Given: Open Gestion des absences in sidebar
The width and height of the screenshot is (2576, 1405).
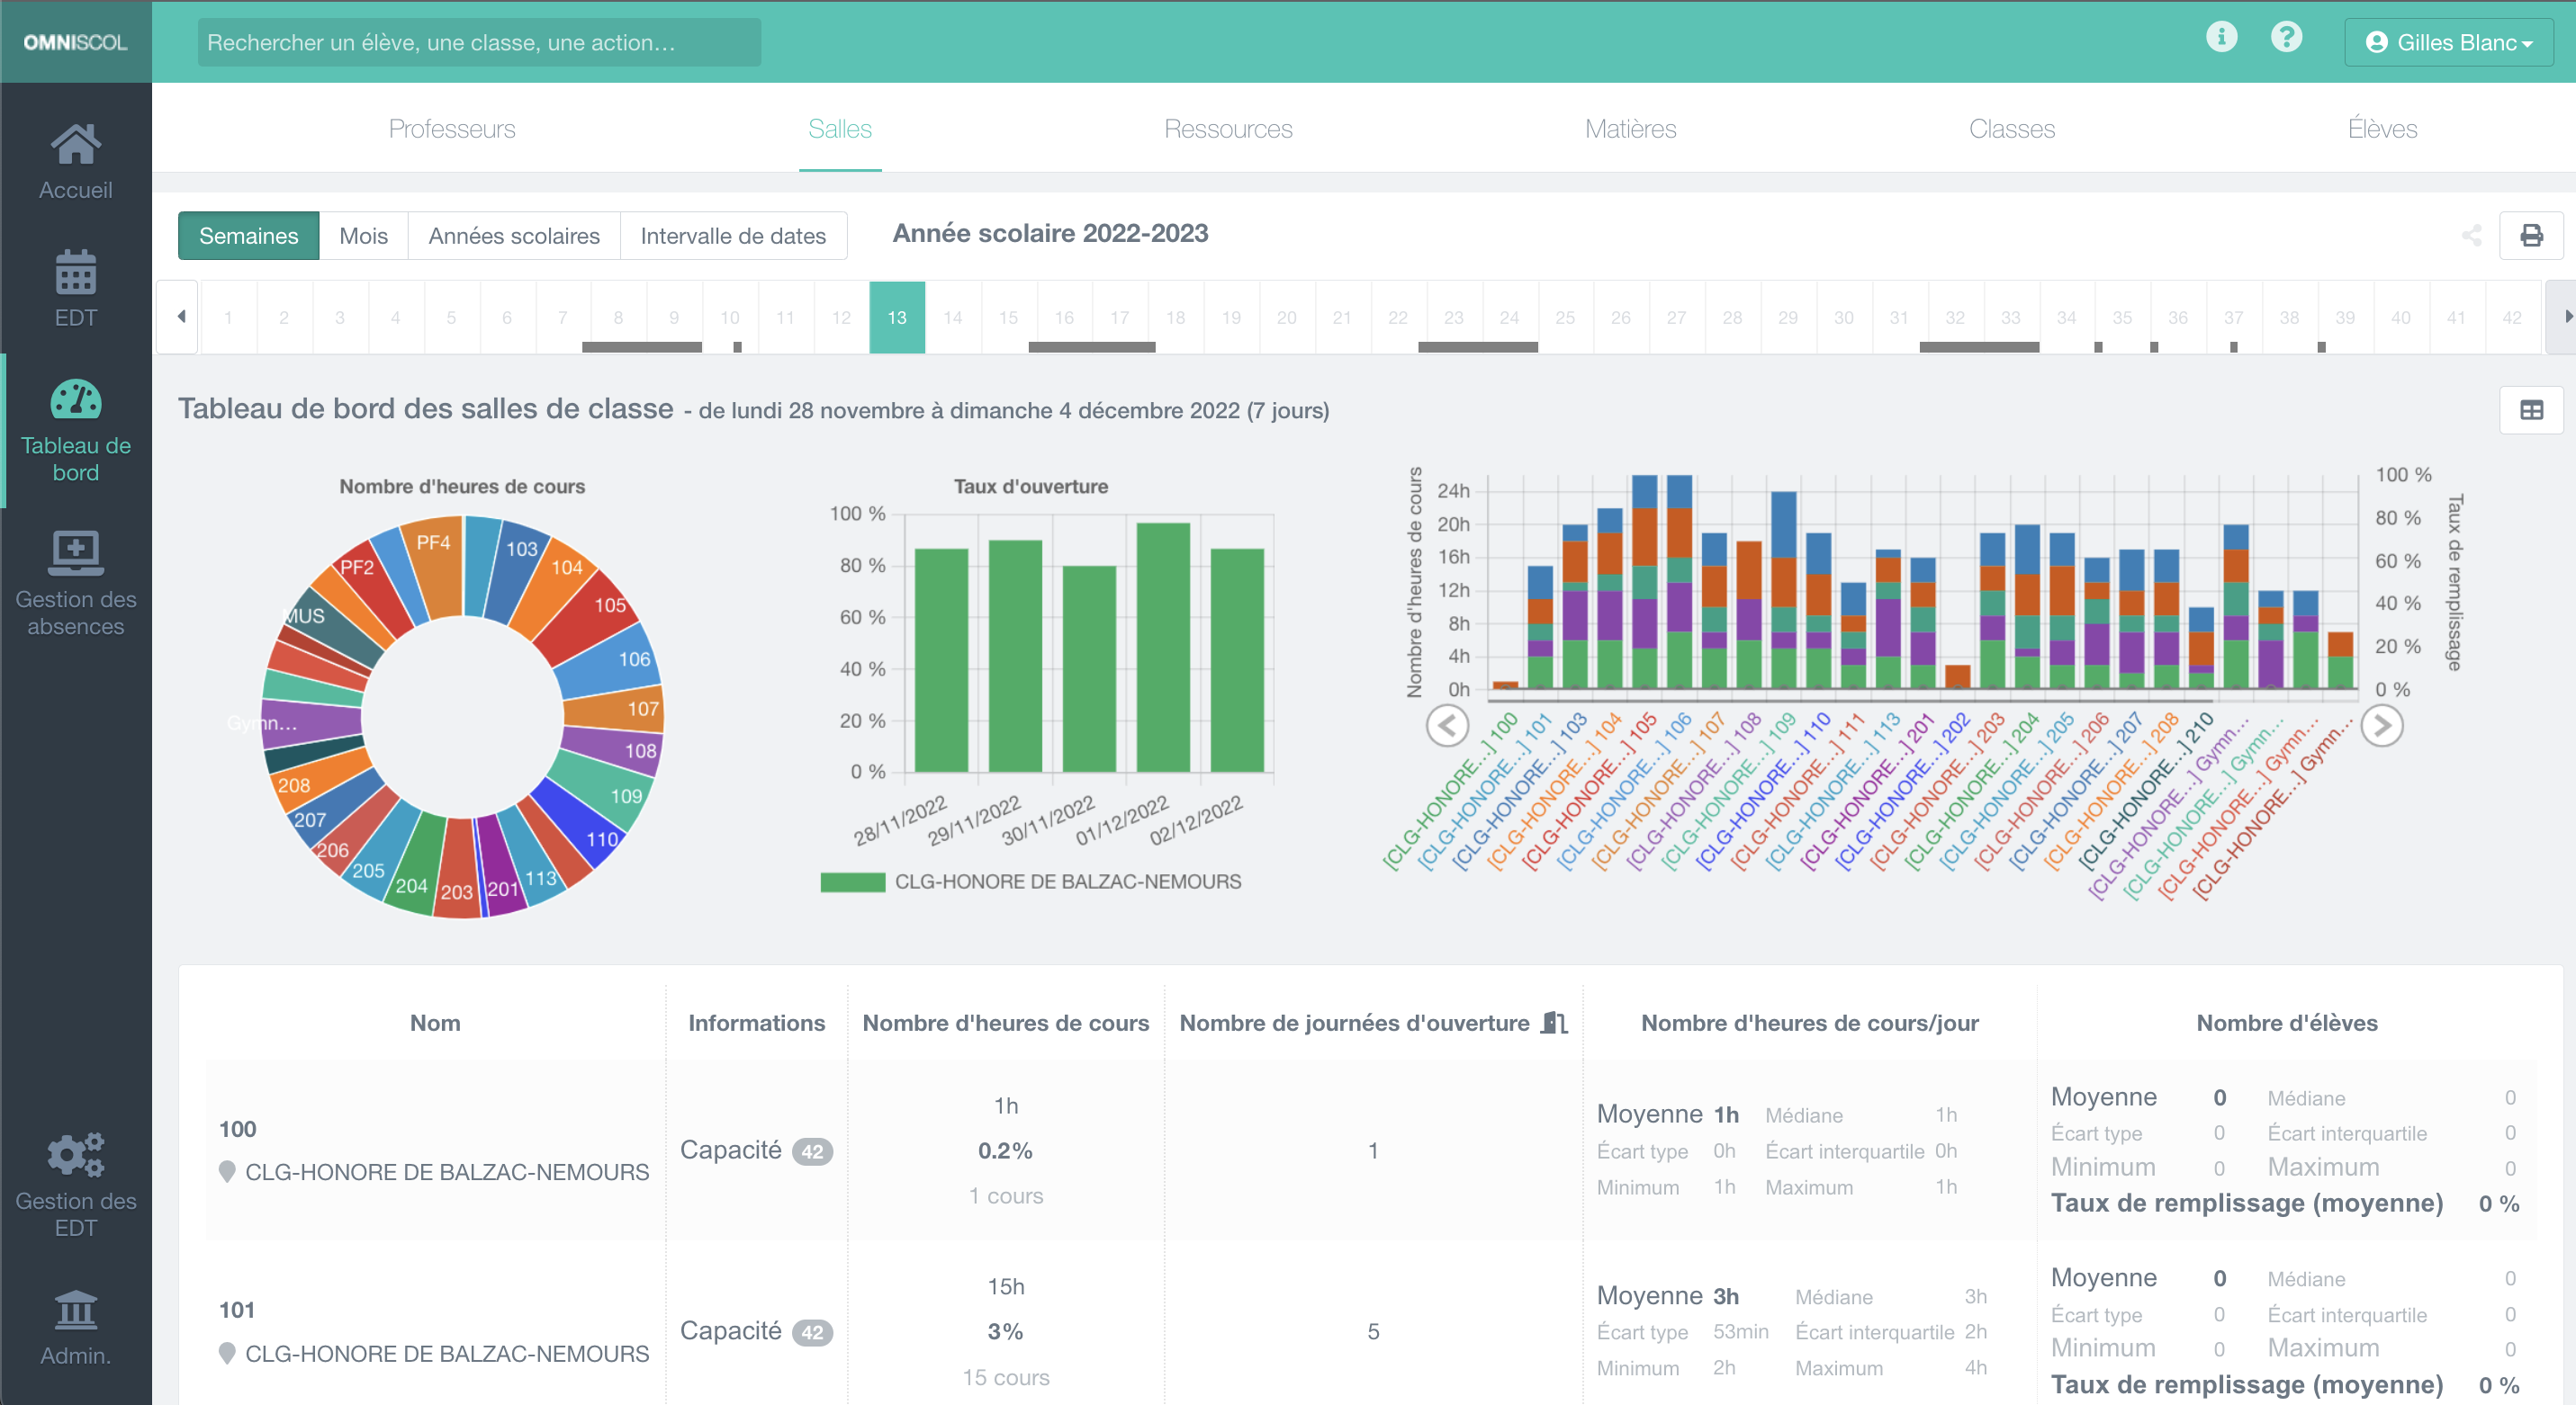Looking at the screenshot, I should (x=75, y=552).
